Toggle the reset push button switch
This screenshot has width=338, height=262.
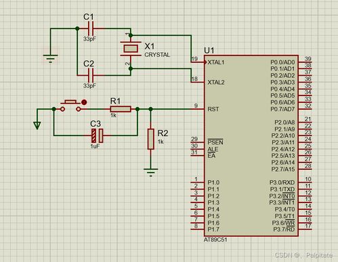pos(70,106)
